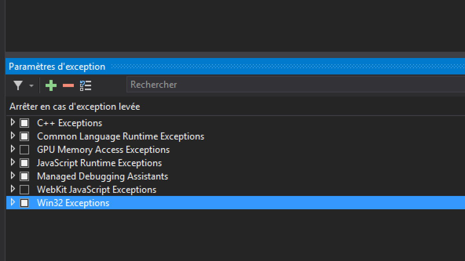Enable the WebKit JavaScript Exceptions checkbox
This screenshot has height=261, width=465.
[x=24, y=190]
